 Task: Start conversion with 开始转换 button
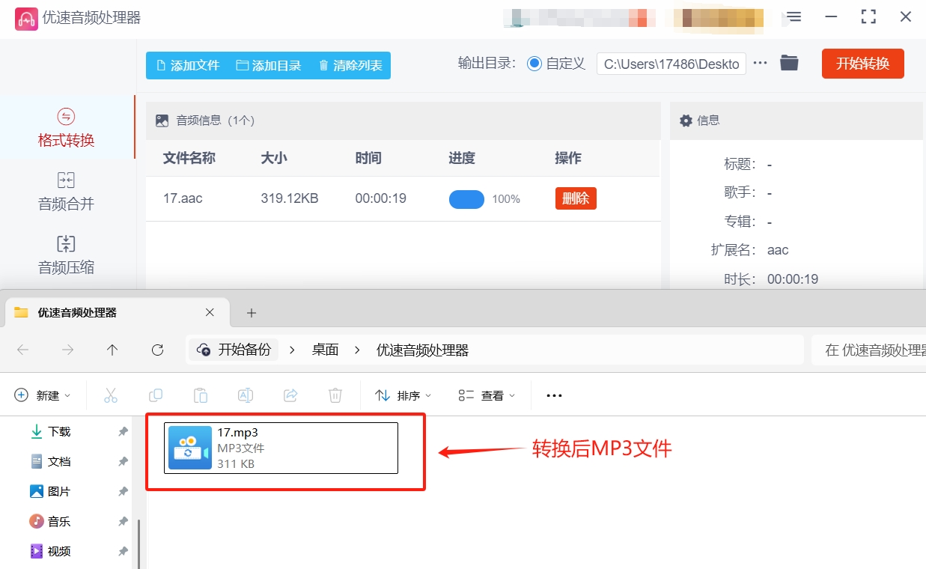[862, 64]
